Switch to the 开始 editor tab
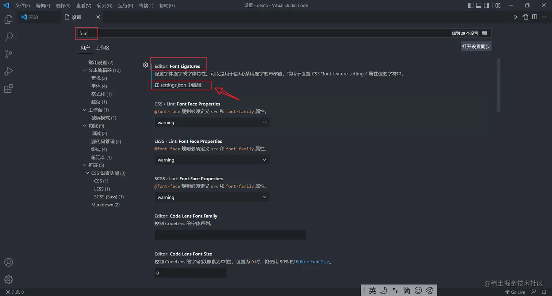The height and width of the screenshot is (296, 552). (x=39, y=17)
